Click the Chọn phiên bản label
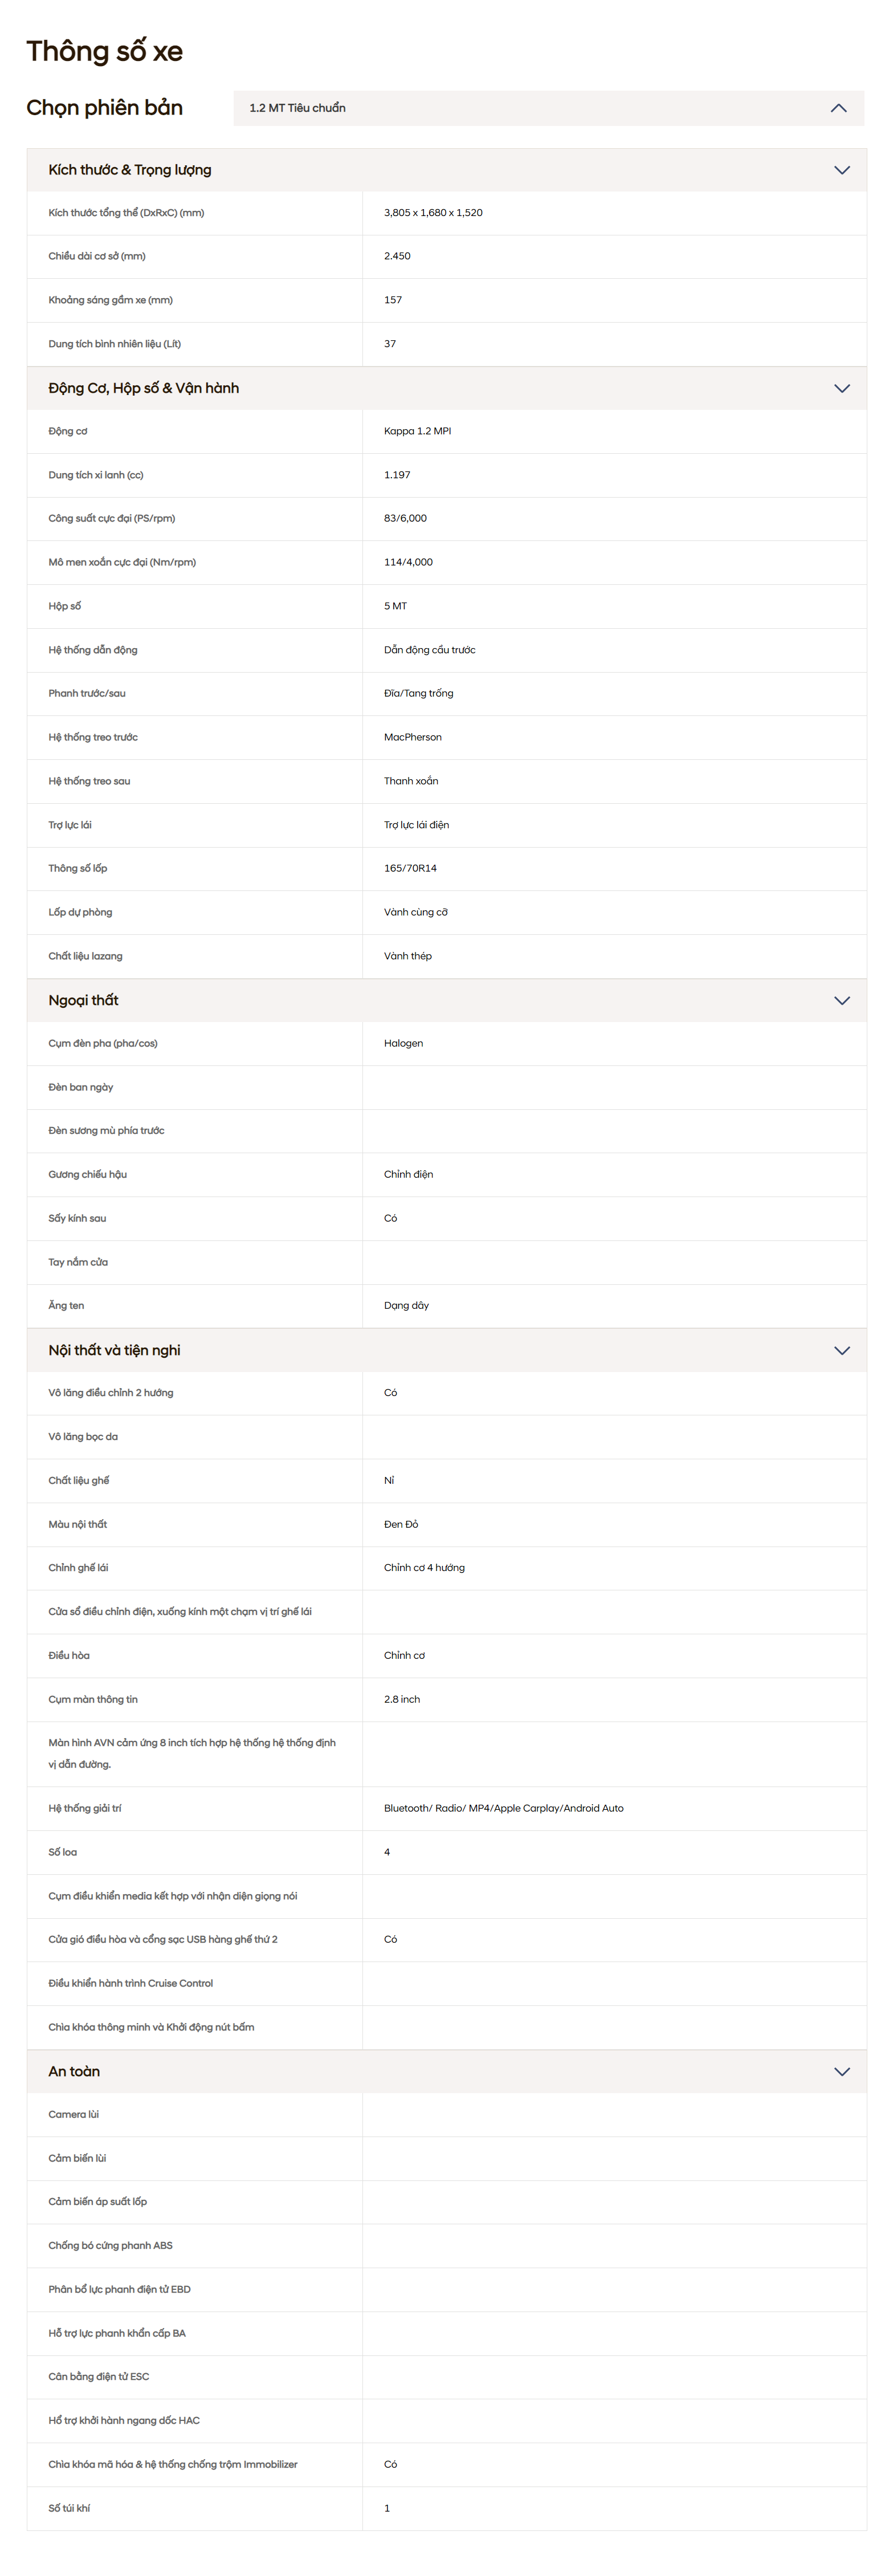 (x=105, y=107)
